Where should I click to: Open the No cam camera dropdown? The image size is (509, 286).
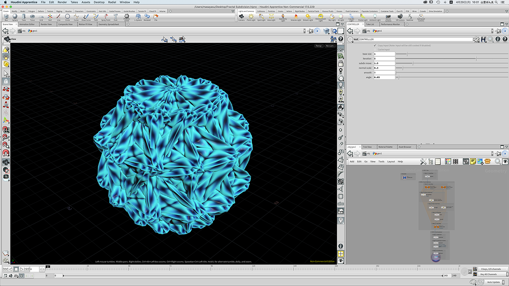pos(330,46)
